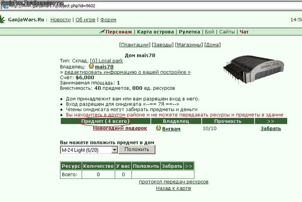Open the [G] Local park link
The height and width of the screenshot is (202, 302).
(x=106, y=61)
